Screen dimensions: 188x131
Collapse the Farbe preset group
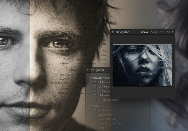point(91,106)
